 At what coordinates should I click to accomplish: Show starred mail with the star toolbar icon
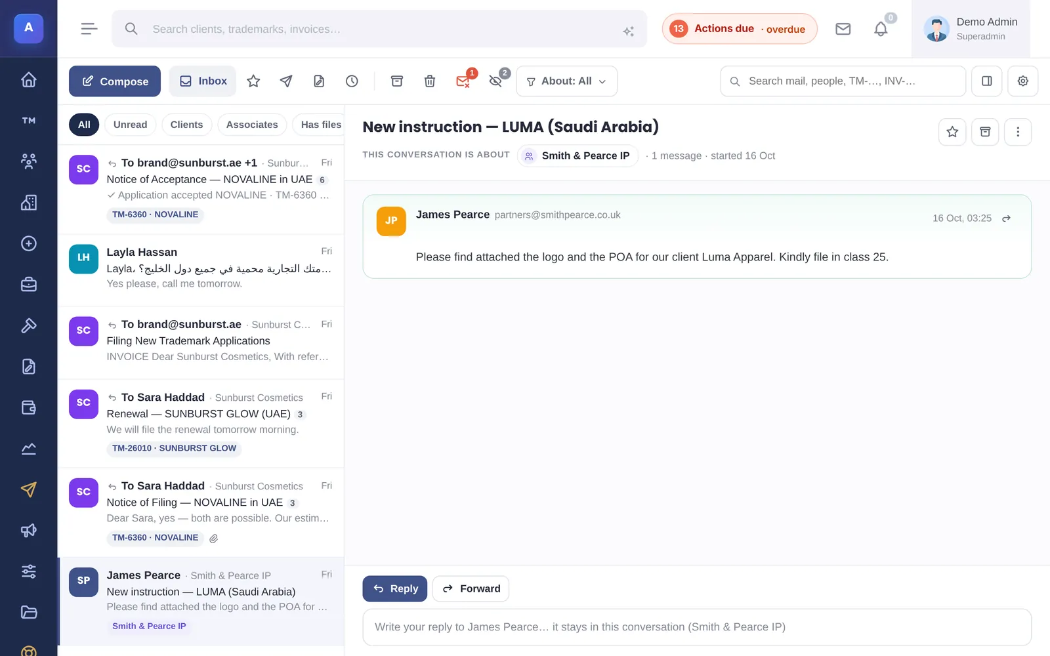point(253,81)
